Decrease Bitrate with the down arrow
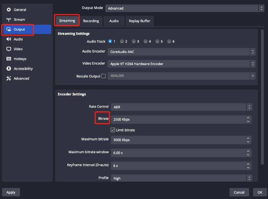Viewport: 268px width, 199px height. 248,121
